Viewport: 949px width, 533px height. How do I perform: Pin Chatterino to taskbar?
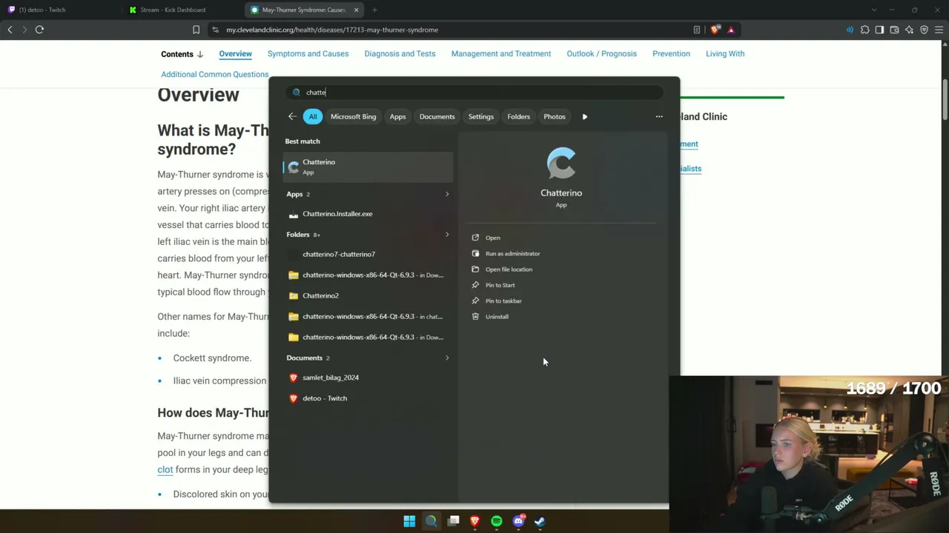503,301
